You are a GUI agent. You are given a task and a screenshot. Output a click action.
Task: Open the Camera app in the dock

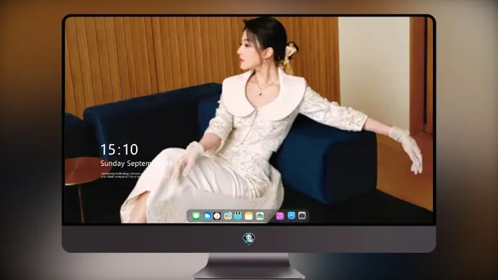302,216
